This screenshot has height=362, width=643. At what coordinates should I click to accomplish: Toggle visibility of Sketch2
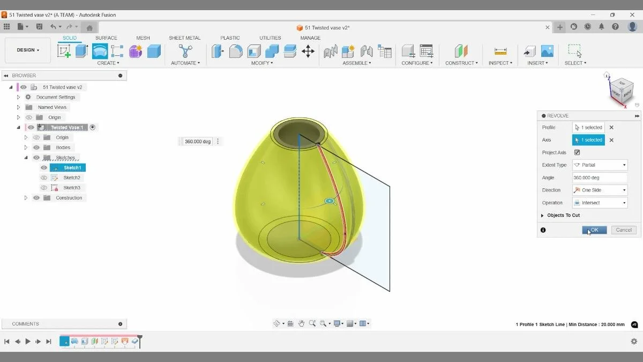pos(44,178)
